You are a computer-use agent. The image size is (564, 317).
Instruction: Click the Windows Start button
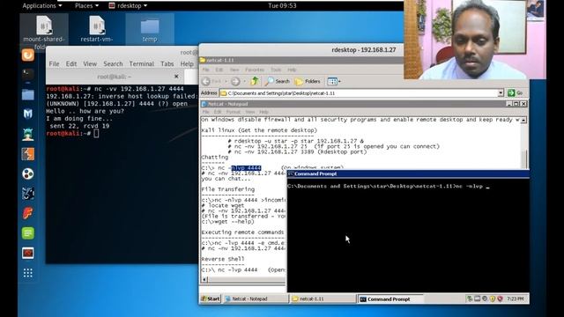pyautogui.click(x=211, y=299)
